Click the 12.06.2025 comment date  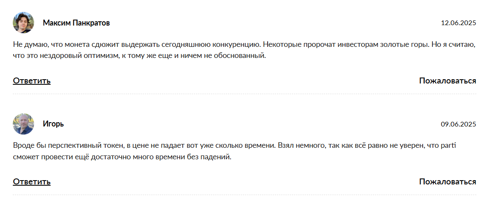(458, 23)
